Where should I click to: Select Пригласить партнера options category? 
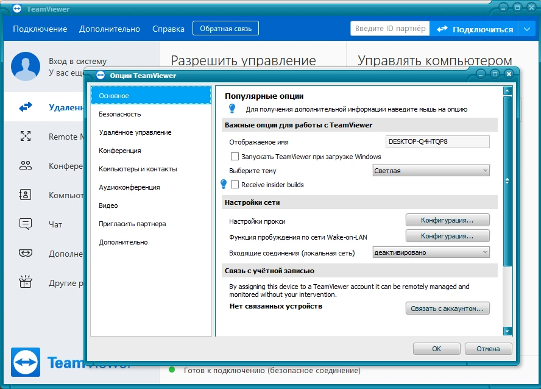point(151,224)
